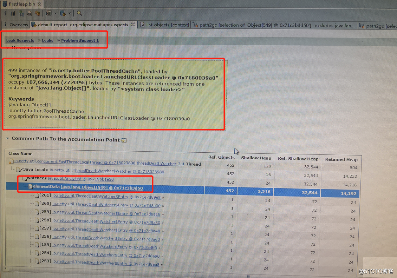Expand more paths arrow after entry [261] link
The height and width of the screenshot is (278, 397).
(163, 198)
